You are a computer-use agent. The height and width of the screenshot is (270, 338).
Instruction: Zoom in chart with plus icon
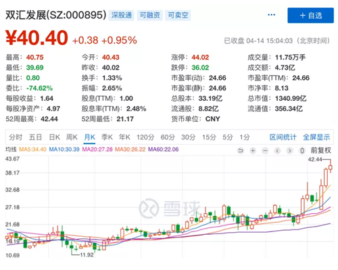(x=253, y=150)
